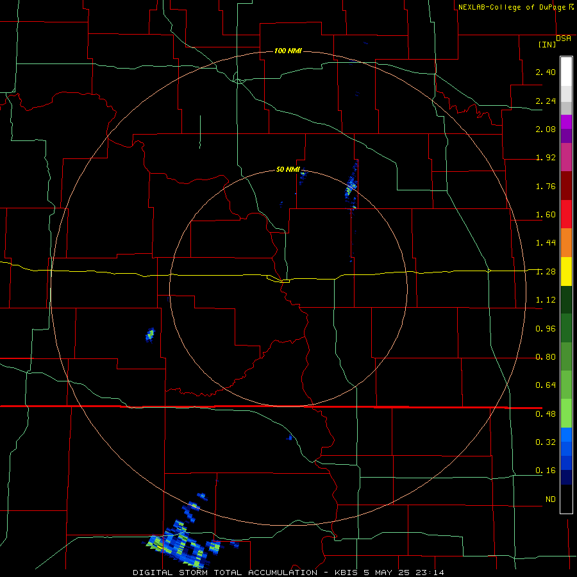Click the 0.96 legend value
The image size is (577, 577).
(x=546, y=329)
